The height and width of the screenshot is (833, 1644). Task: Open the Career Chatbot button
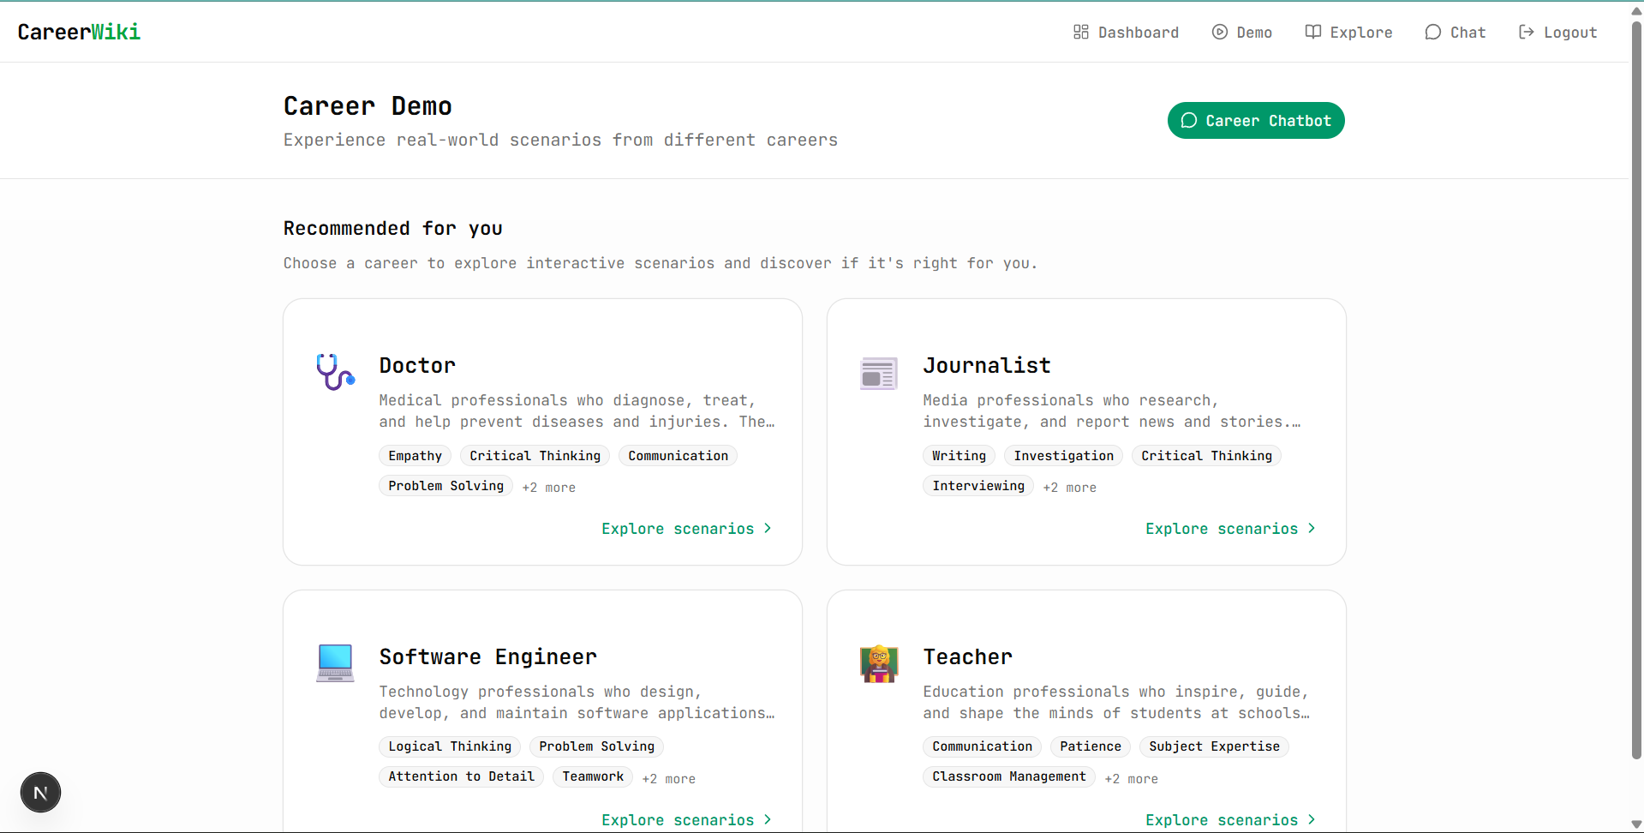[x=1256, y=121]
